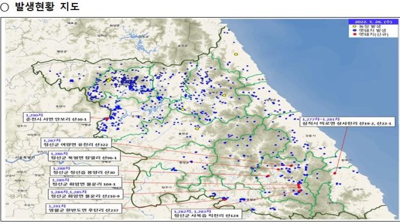Click the 발생현황 지도 heading text
The image size is (400, 224).
pos(47,6)
